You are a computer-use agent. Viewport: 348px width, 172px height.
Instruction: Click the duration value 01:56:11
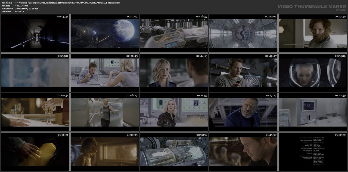point(20,11)
